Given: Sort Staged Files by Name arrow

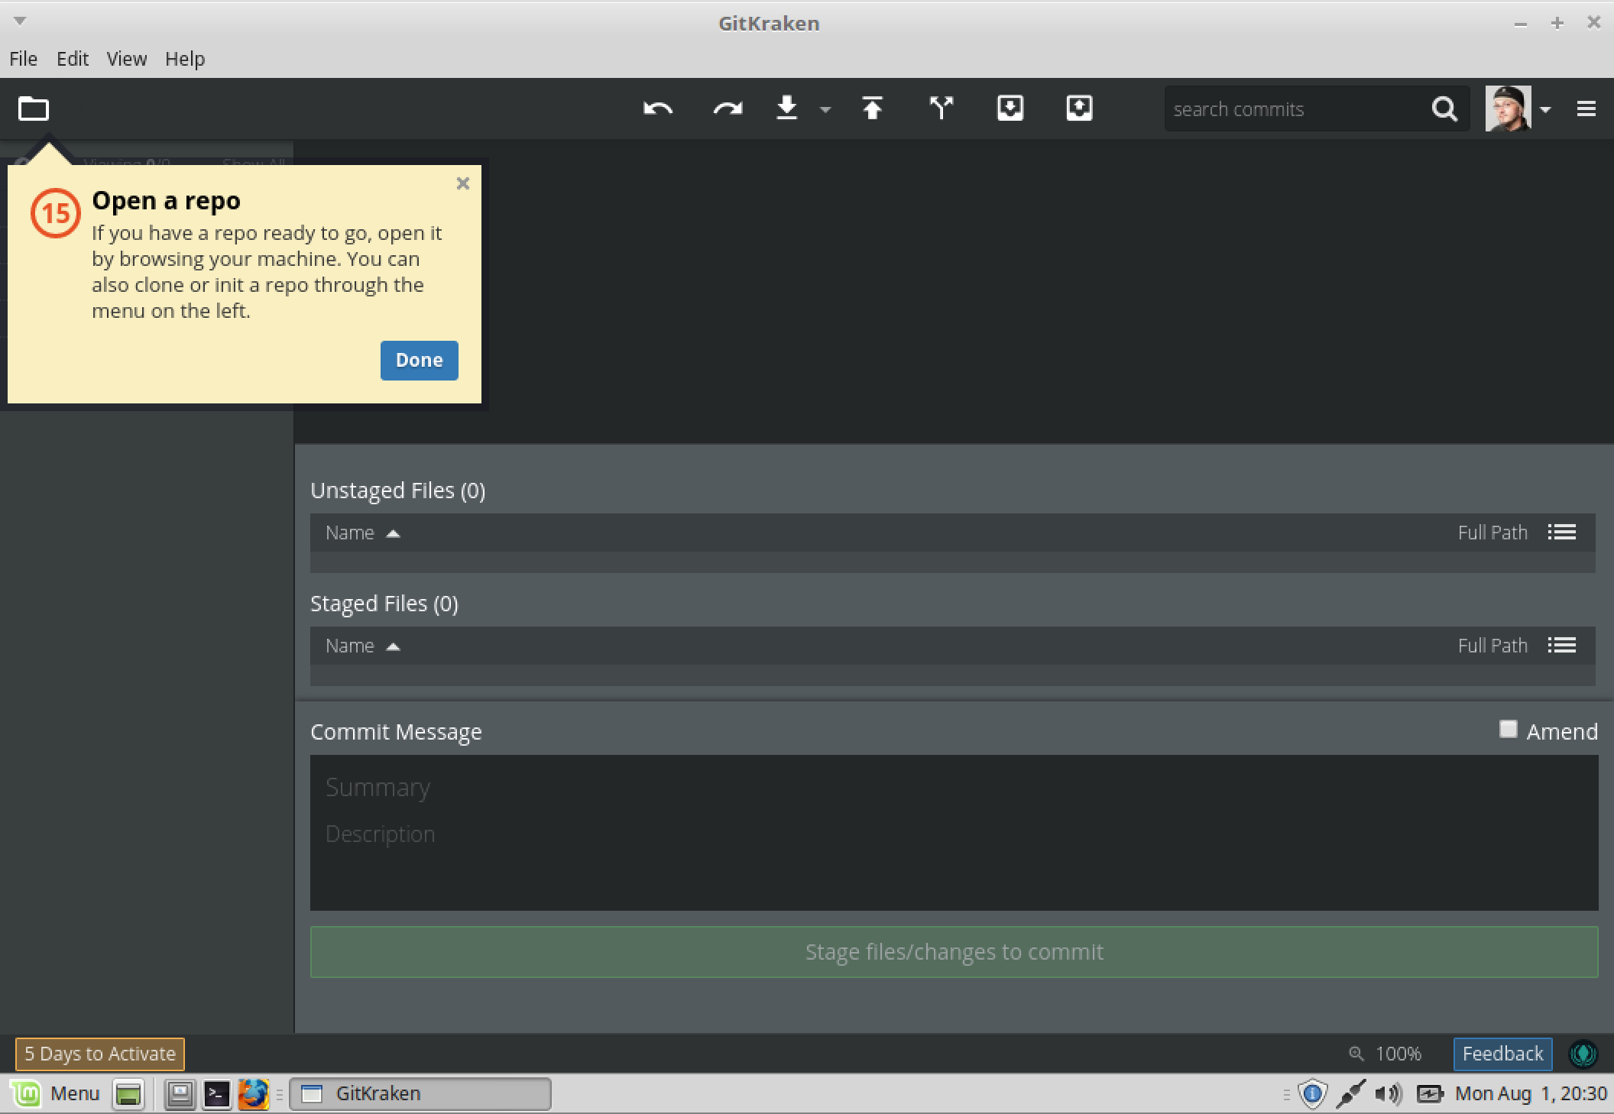Looking at the screenshot, I should tap(393, 646).
